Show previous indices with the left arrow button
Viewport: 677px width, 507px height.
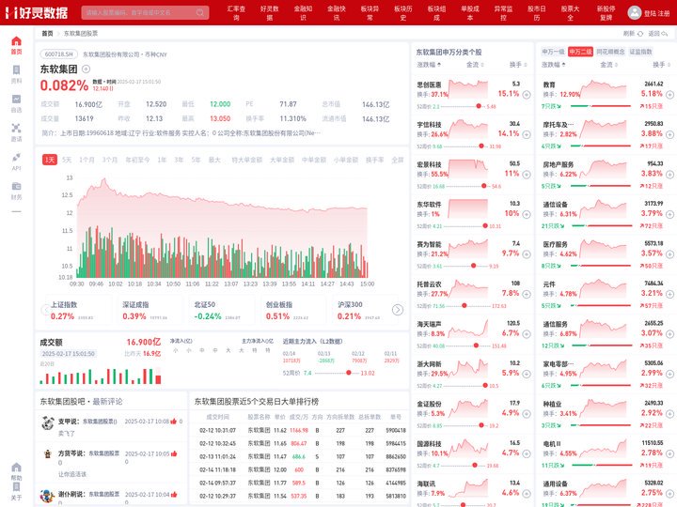(x=46, y=310)
